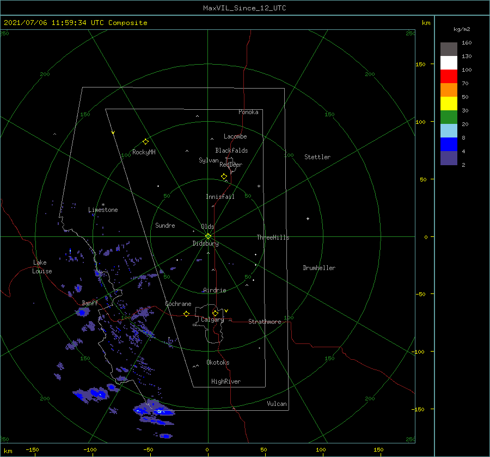Click the blue storm cell near Banff

pos(82,311)
